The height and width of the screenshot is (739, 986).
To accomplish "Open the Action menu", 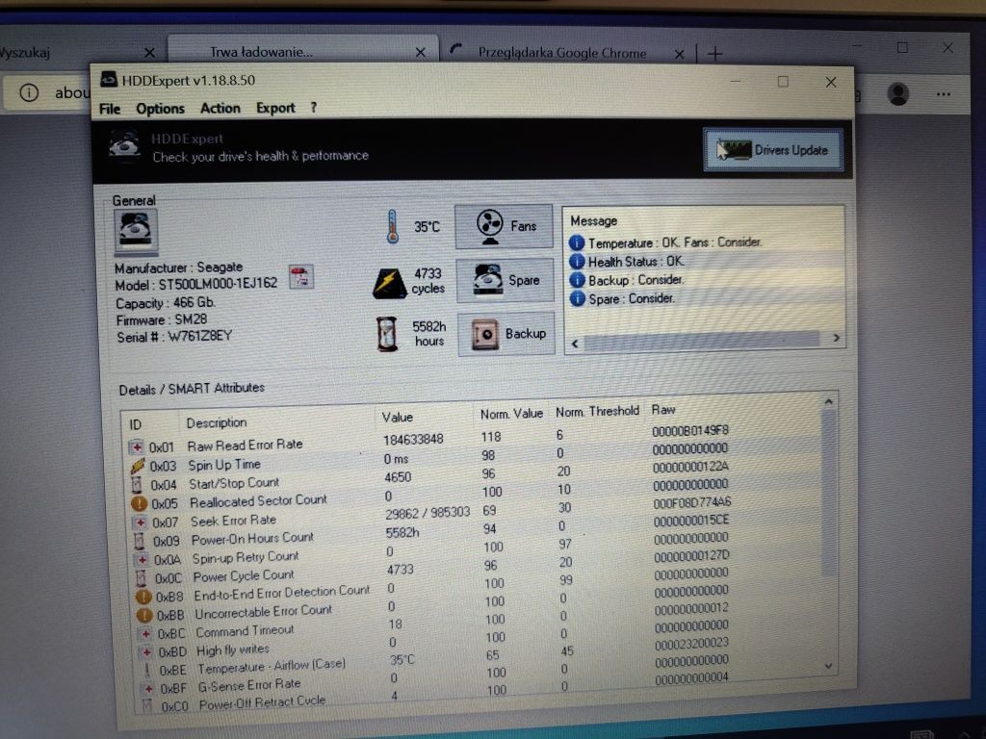I will click(221, 108).
